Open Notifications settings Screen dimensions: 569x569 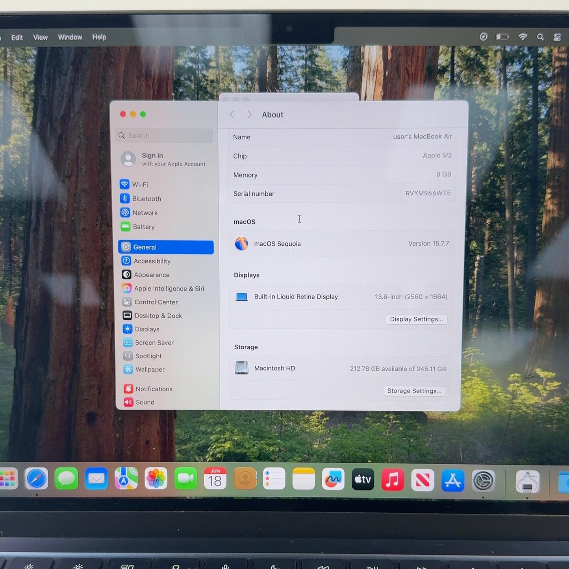148,389
